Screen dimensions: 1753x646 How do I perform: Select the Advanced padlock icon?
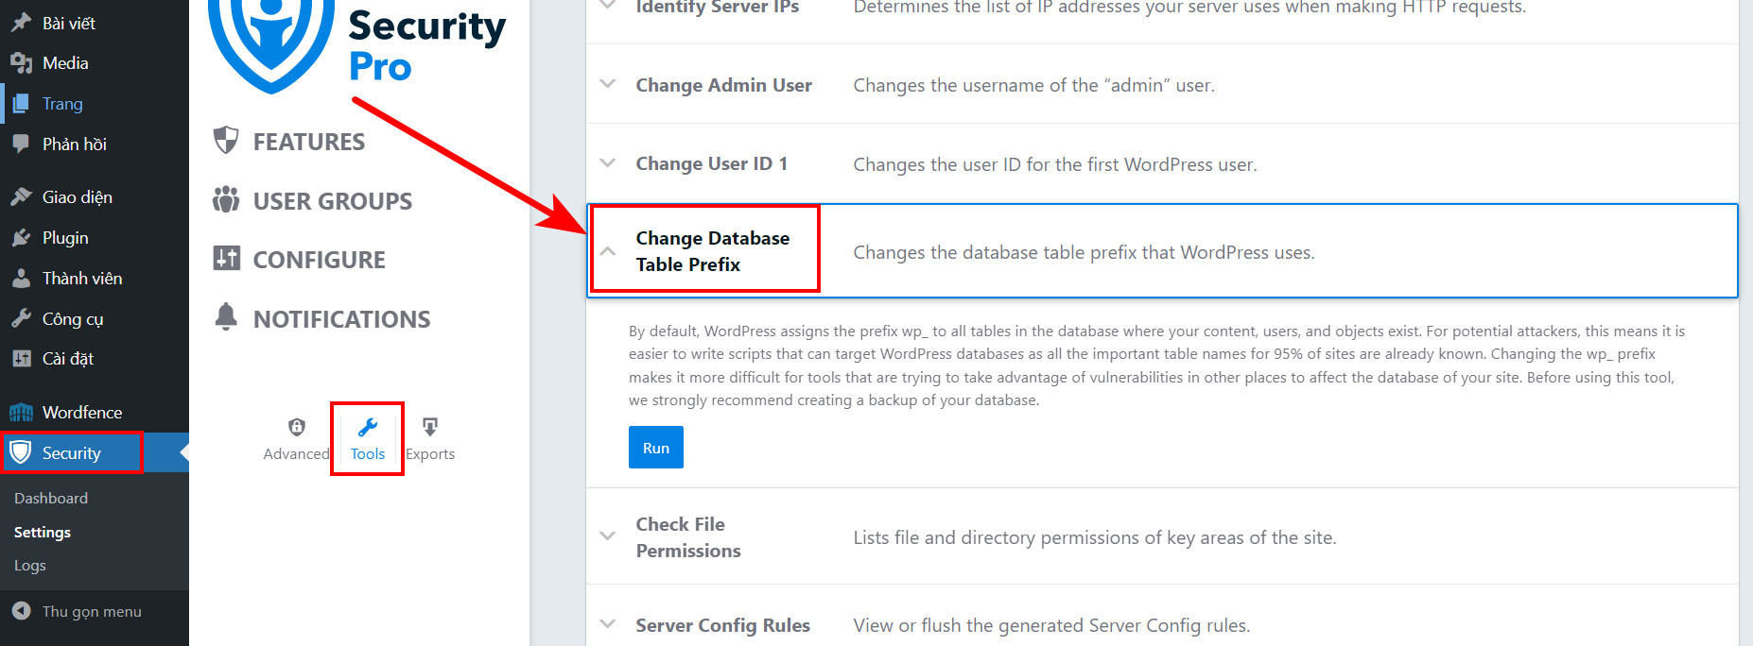(x=296, y=427)
